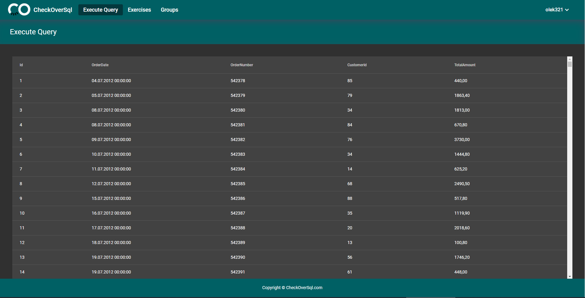Click the OrderDate column header
This screenshot has height=298, width=585.
[100, 65]
